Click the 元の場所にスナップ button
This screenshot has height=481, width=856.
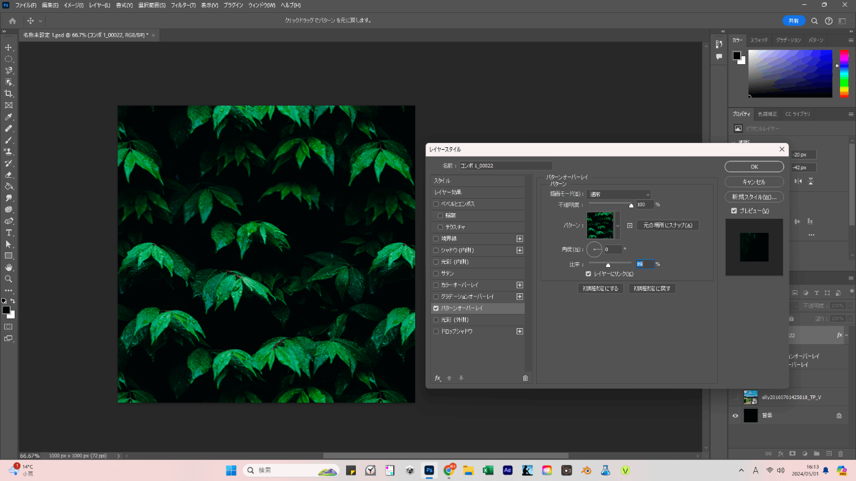pos(668,226)
